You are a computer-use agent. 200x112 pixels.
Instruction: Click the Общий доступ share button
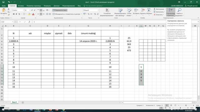tap(191, 6)
